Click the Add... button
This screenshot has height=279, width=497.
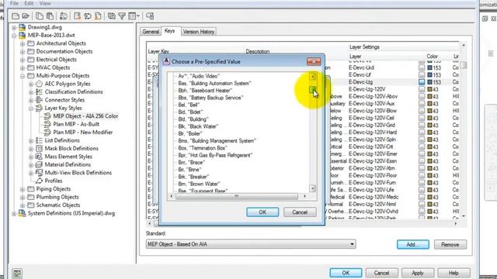click(x=412, y=245)
